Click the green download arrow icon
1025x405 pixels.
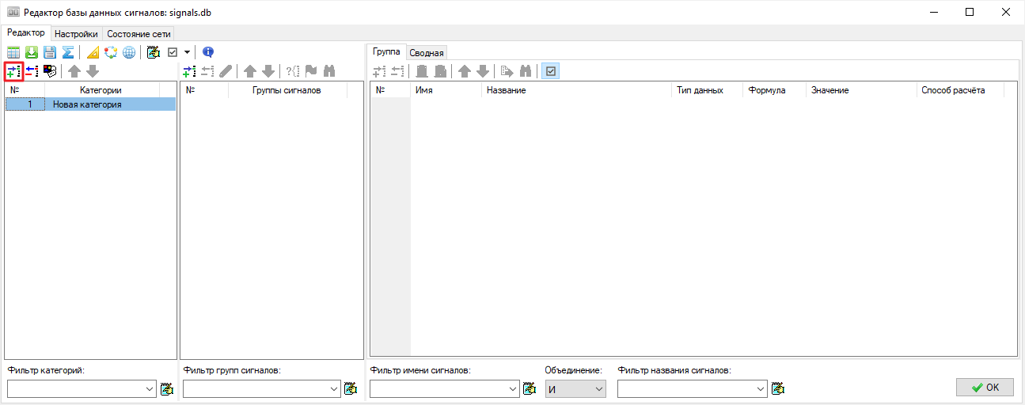pos(32,52)
